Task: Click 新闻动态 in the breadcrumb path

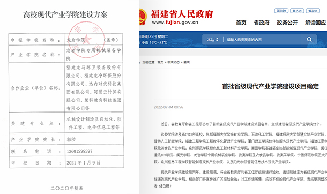Action: pyautogui.click(x=173, y=62)
